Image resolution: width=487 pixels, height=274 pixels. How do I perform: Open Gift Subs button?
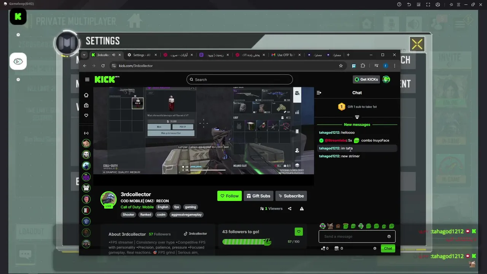pos(258,196)
